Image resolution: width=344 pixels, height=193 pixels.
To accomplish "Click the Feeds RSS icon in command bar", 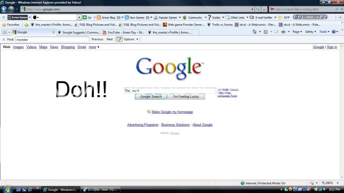I will (x=266, y=32).
